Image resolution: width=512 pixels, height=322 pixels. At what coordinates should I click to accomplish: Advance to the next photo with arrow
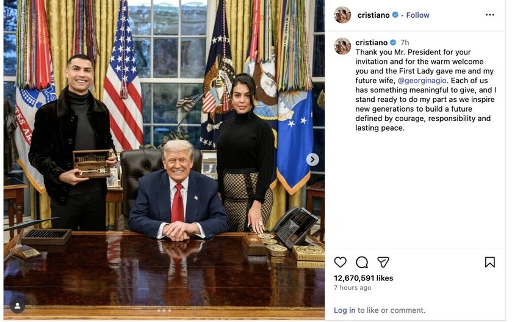312,159
